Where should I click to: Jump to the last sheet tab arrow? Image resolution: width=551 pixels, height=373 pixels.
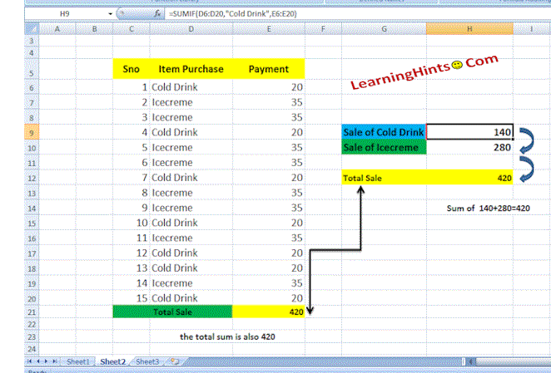[x=54, y=361]
